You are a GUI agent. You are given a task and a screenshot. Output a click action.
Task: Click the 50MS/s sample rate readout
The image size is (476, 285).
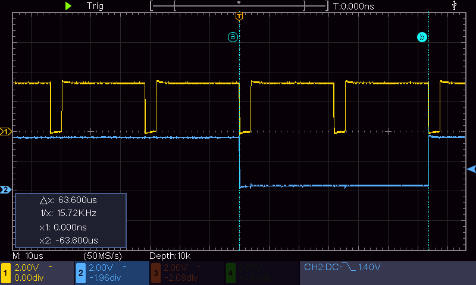click(x=103, y=256)
